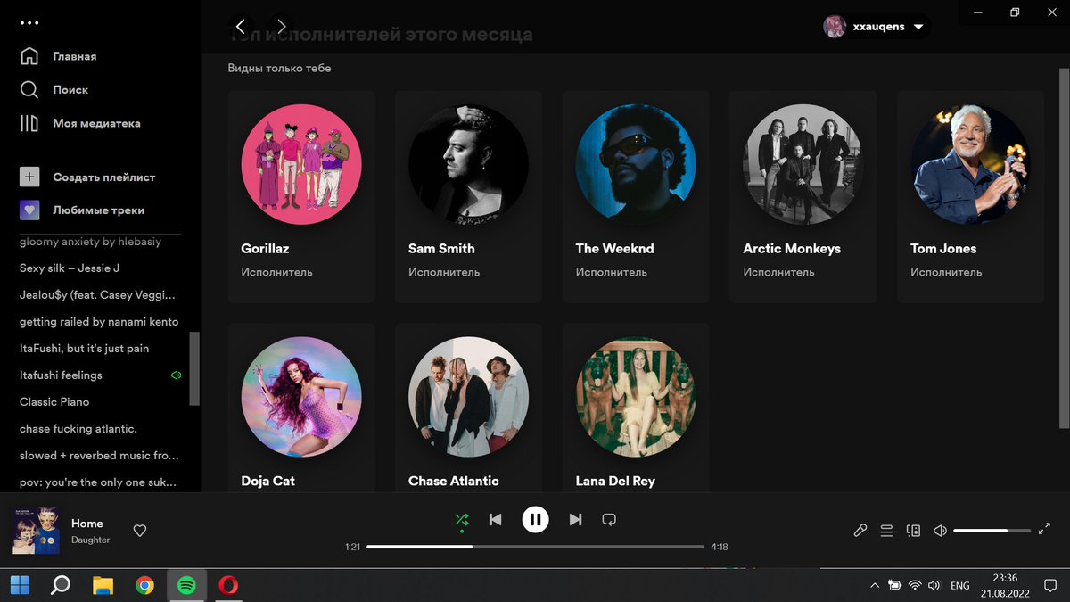Go back with the left arrow
This screenshot has height=602, width=1070.
(x=241, y=26)
